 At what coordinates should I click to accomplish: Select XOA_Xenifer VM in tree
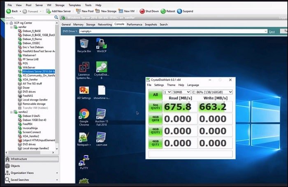30,79
